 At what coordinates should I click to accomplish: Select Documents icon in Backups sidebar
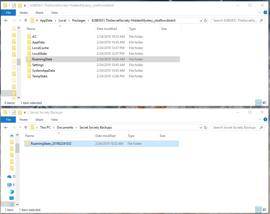pos(12,205)
